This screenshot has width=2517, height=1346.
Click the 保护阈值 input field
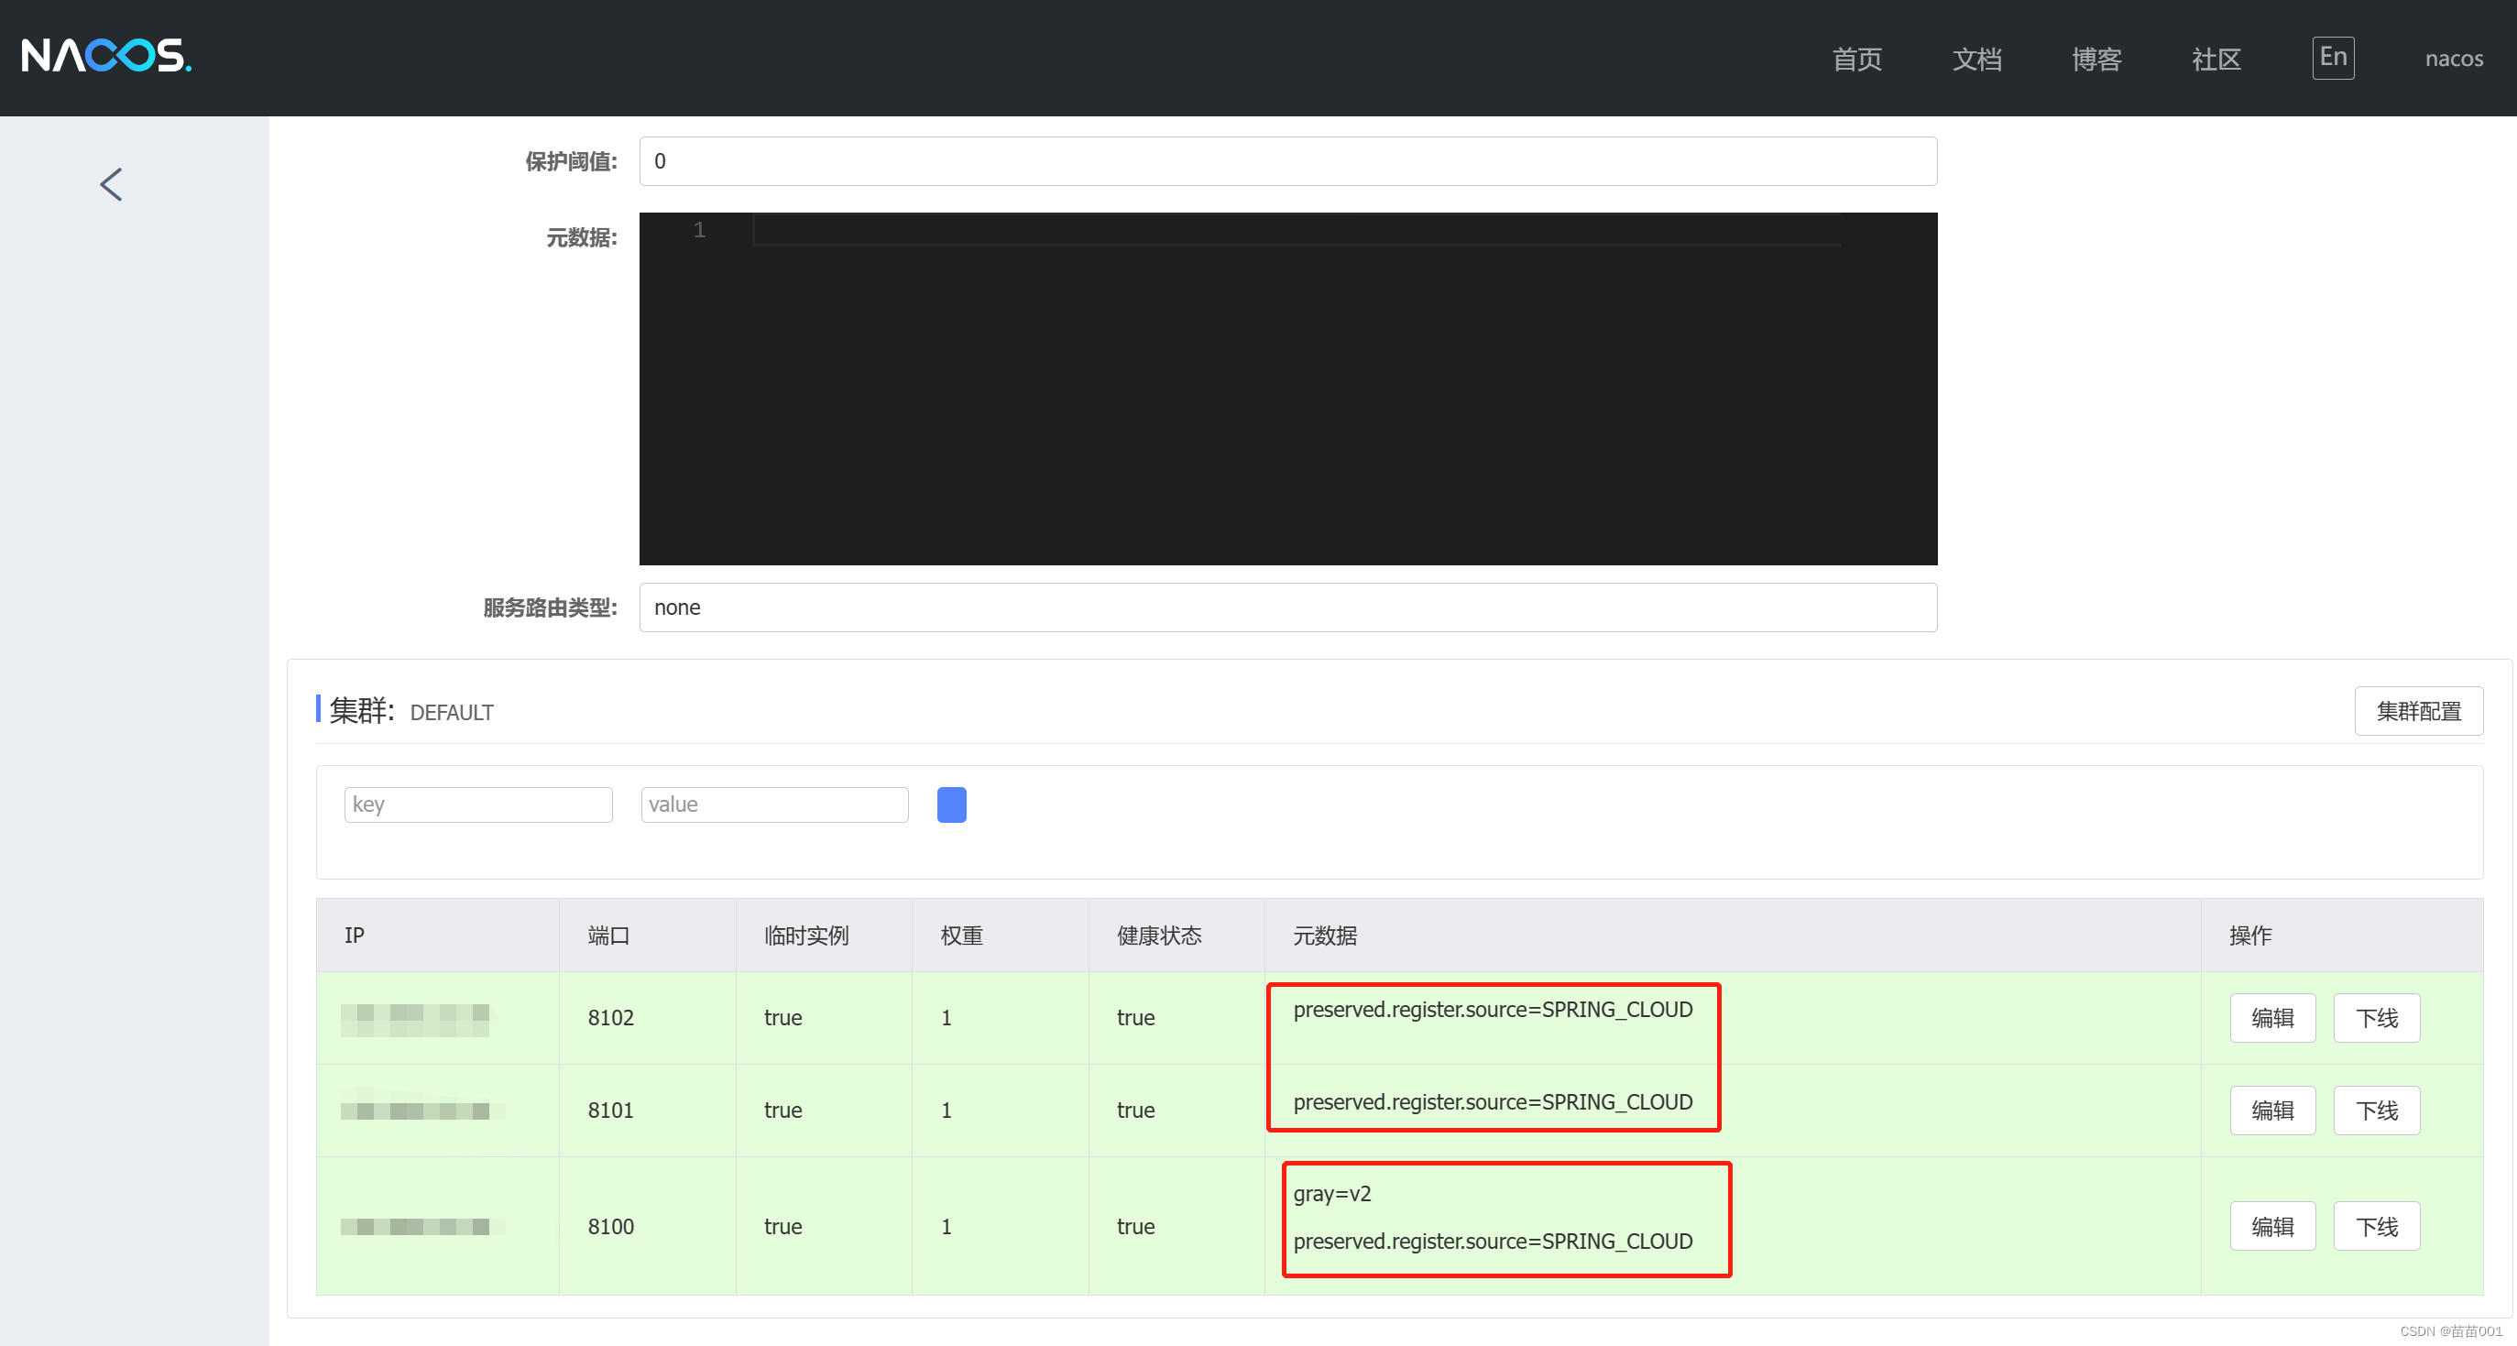[1286, 161]
